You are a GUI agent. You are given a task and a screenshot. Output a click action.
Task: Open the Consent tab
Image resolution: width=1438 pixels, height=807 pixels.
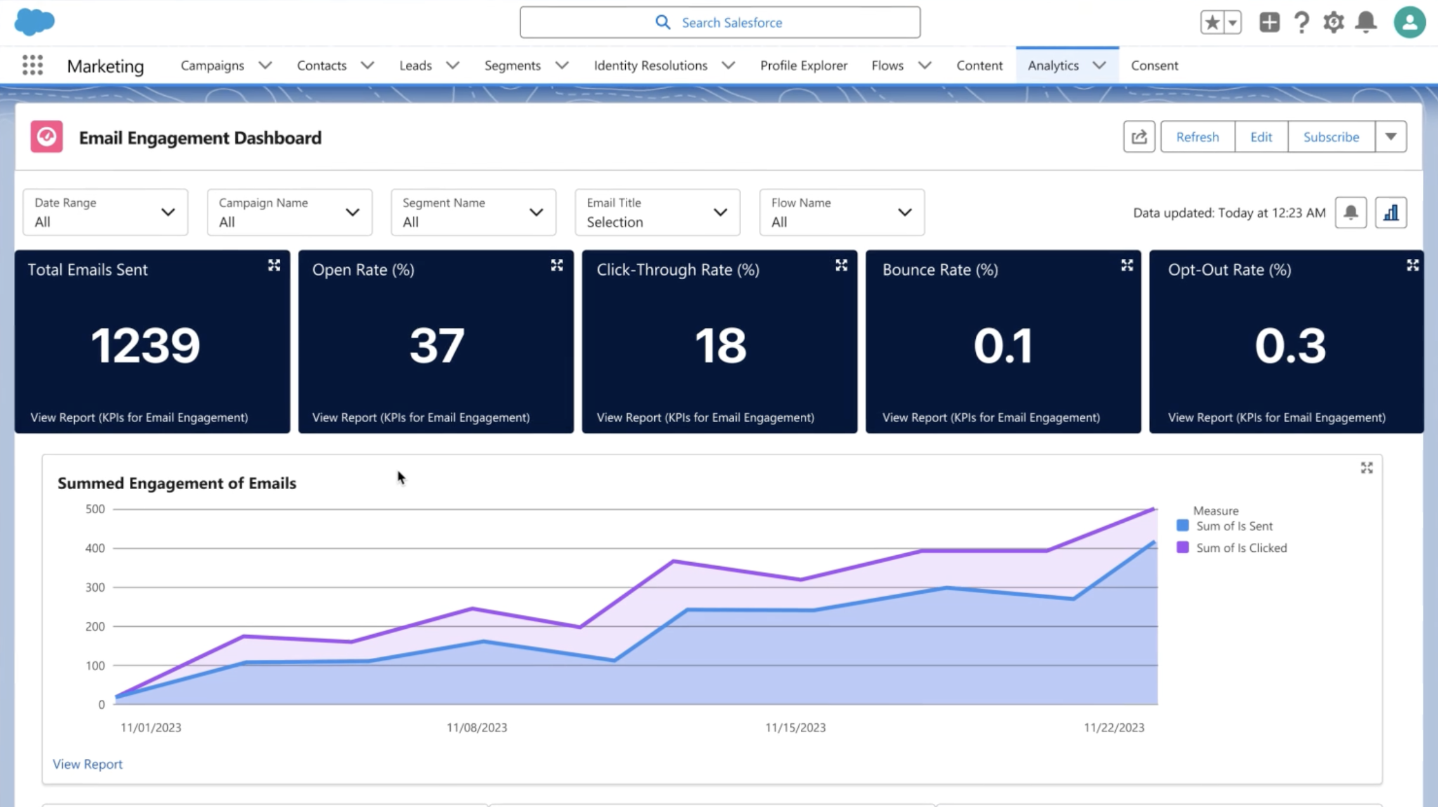[x=1154, y=65]
